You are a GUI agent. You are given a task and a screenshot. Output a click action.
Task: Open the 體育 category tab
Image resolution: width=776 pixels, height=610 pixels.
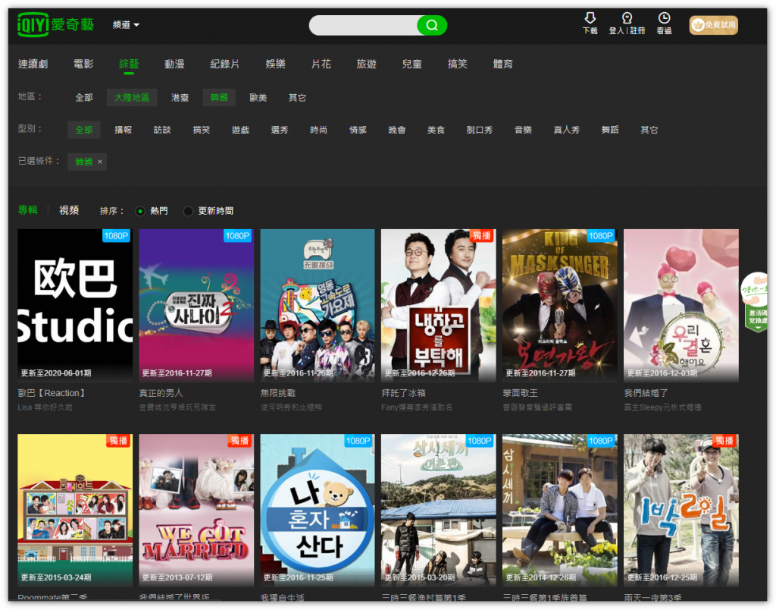pos(503,64)
